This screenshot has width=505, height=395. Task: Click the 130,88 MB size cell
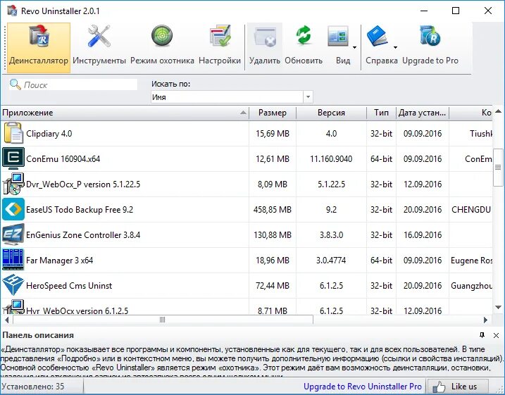click(x=273, y=235)
